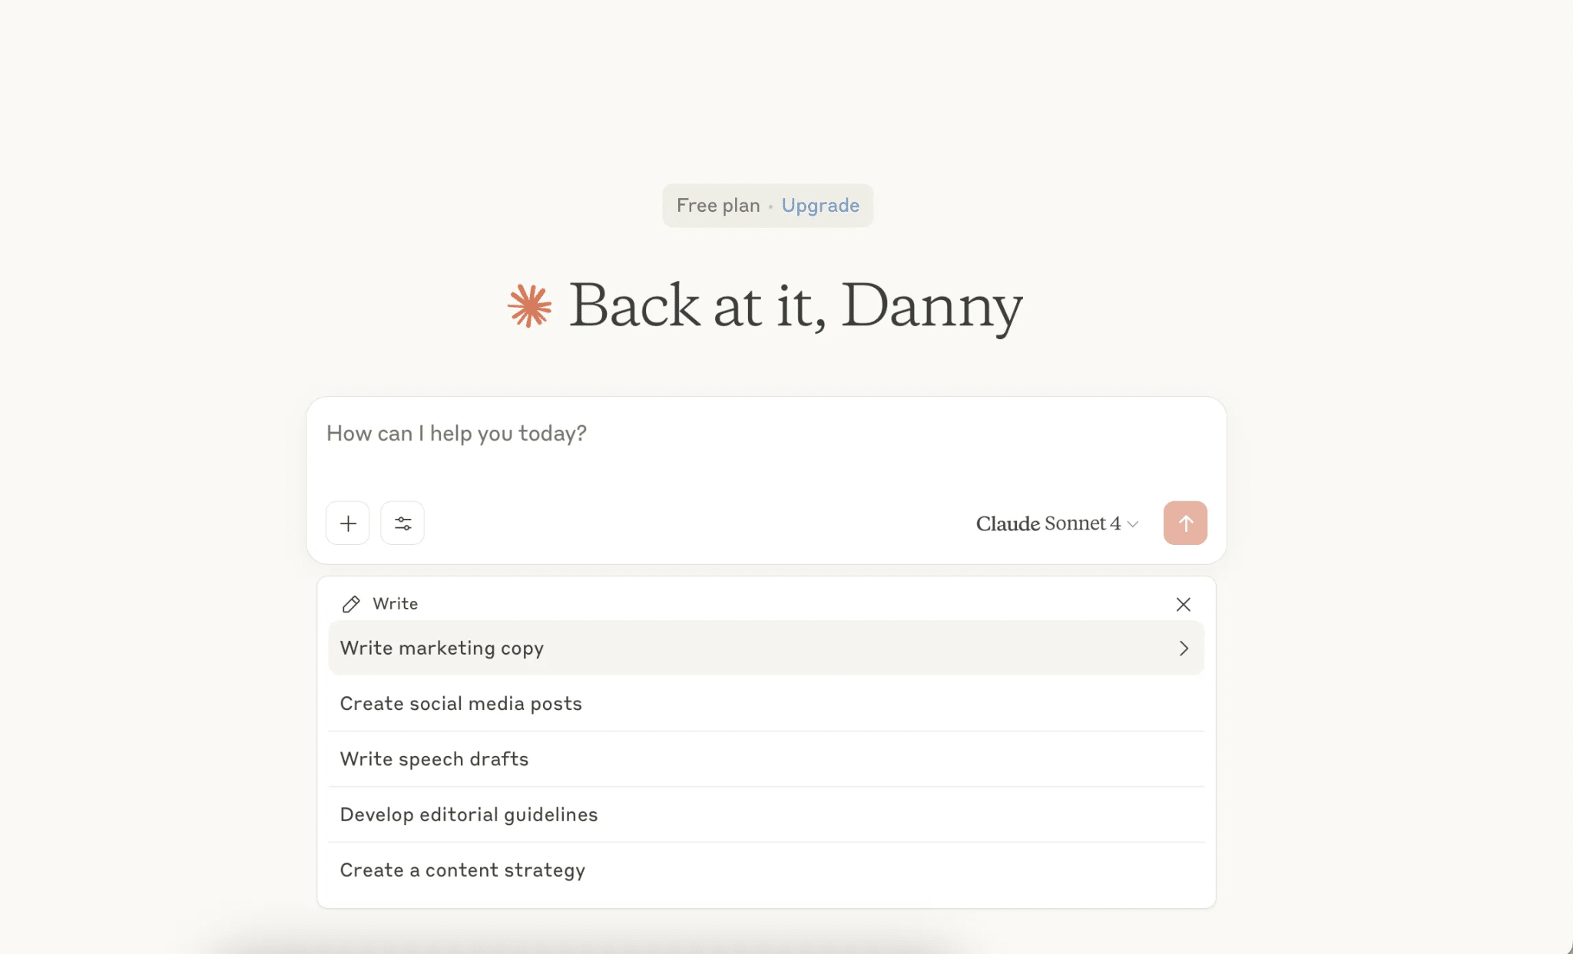The image size is (1573, 954).
Task: Click the orange asterisk Claude logo
Action: (528, 306)
